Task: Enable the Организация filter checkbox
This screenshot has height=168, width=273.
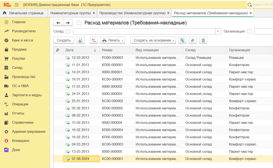Action: 249,31
